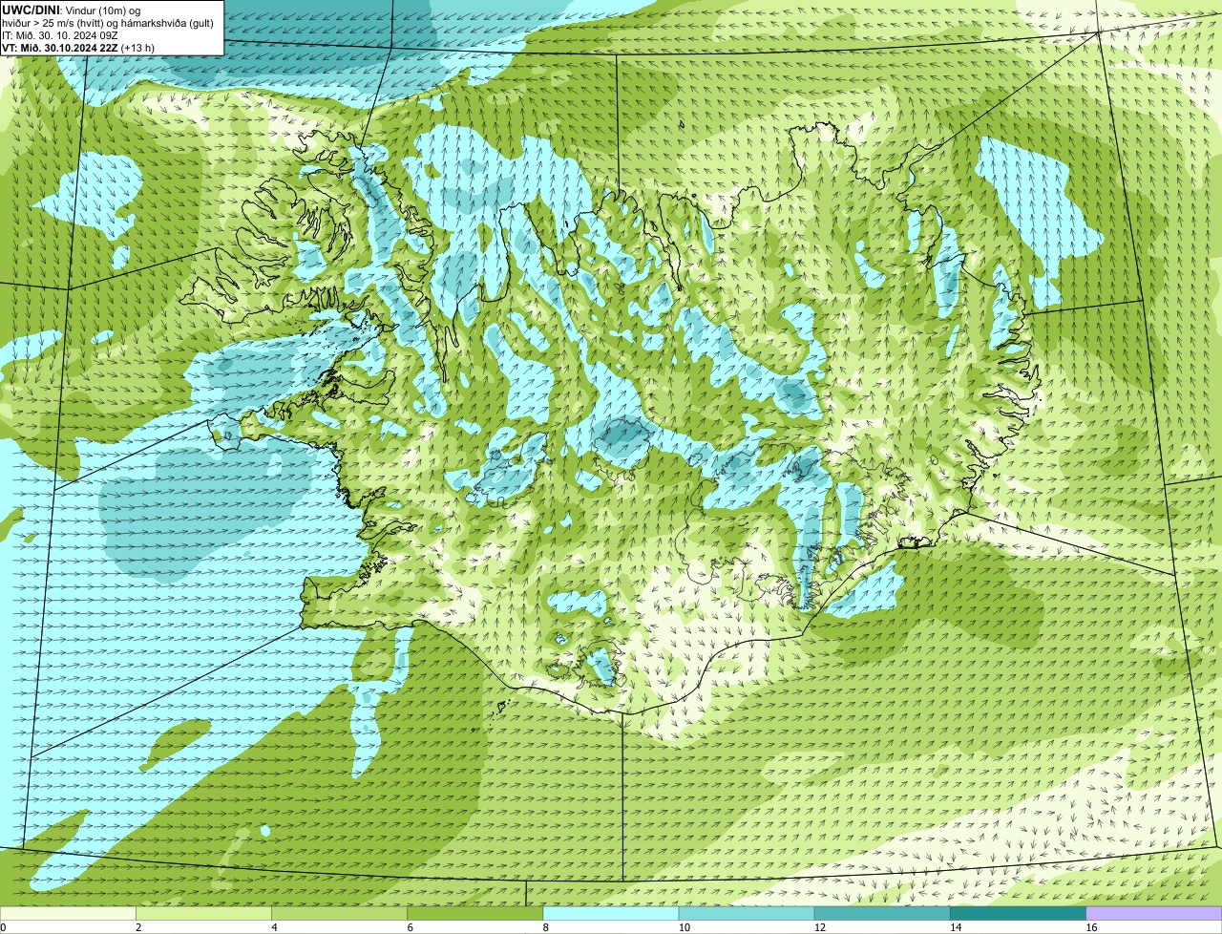This screenshot has height=934, width=1222.
Task: Click the "12" color scale label
Action: (x=819, y=927)
